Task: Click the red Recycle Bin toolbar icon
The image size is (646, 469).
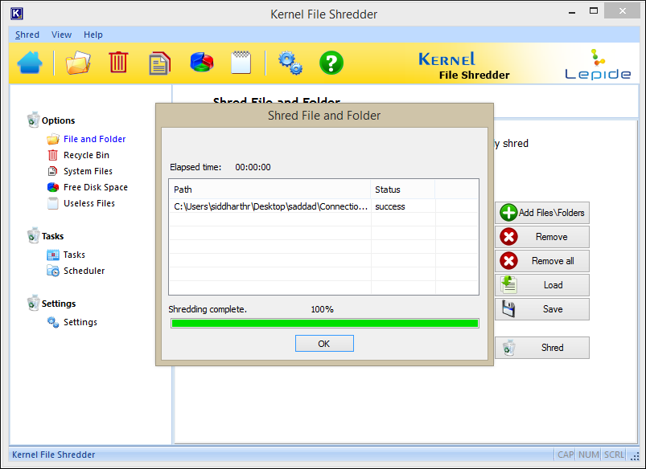Action: point(118,63)
